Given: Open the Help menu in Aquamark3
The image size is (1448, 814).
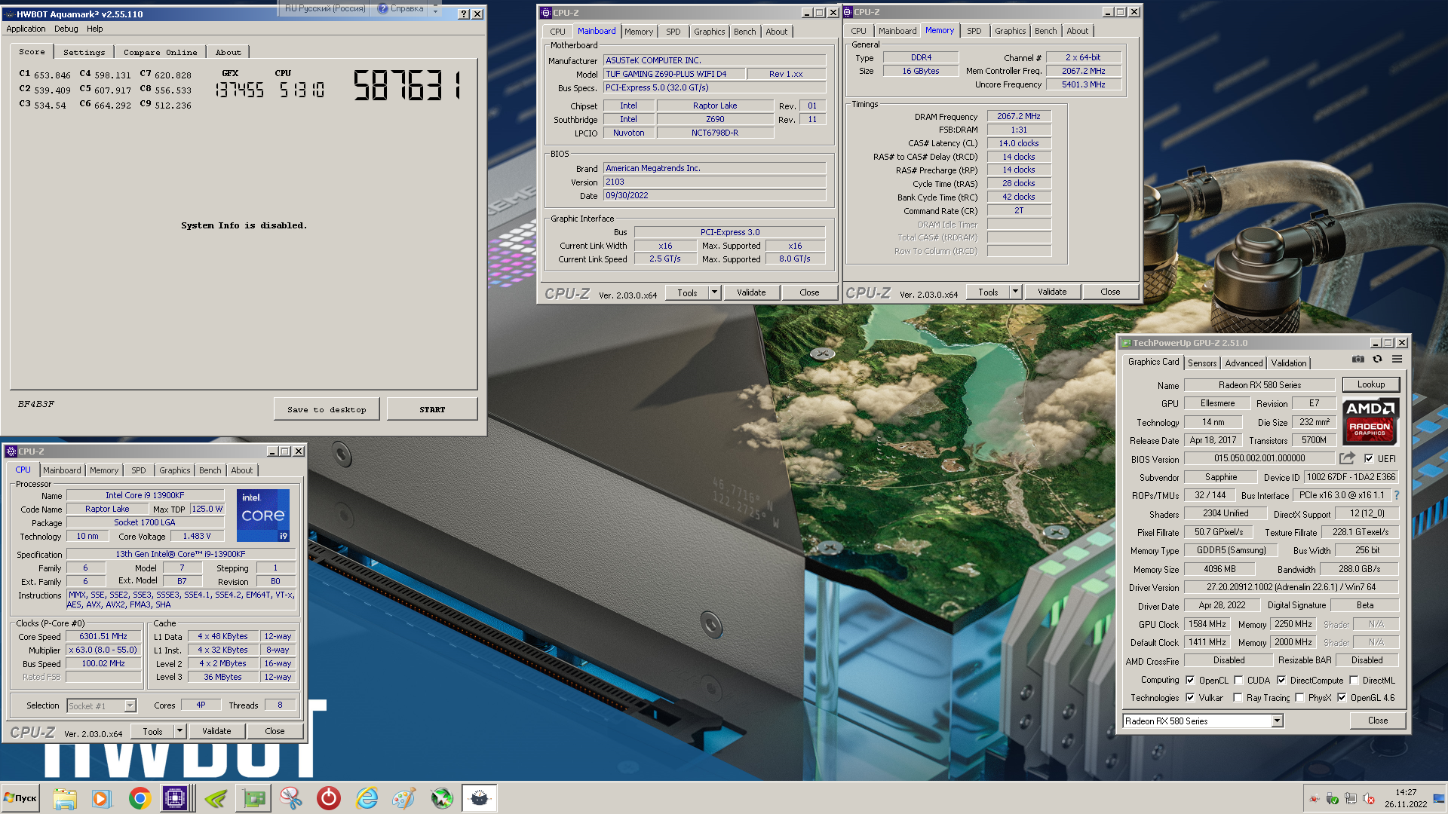Looking at the screenshot, I should [x=94, y=29].
